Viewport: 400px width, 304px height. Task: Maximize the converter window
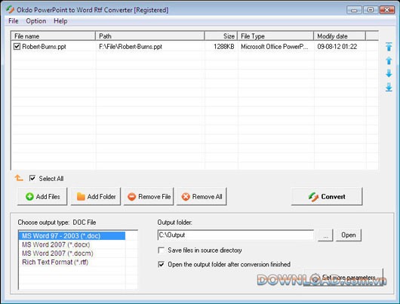pyautogui.click(x=371, y=10)
